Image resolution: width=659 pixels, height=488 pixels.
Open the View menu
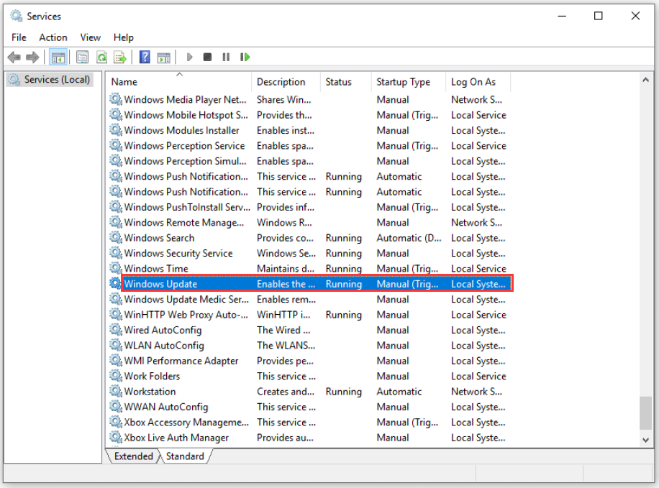91,37
